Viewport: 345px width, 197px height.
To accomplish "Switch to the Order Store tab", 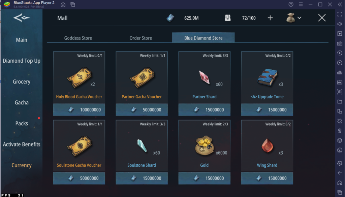I will (x=141, y=38).
